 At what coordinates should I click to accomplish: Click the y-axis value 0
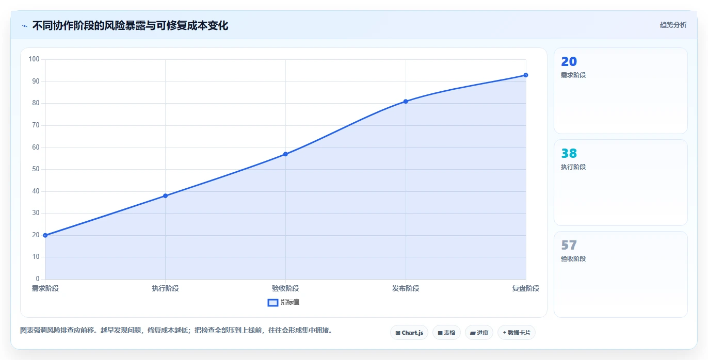pos(38,279)
